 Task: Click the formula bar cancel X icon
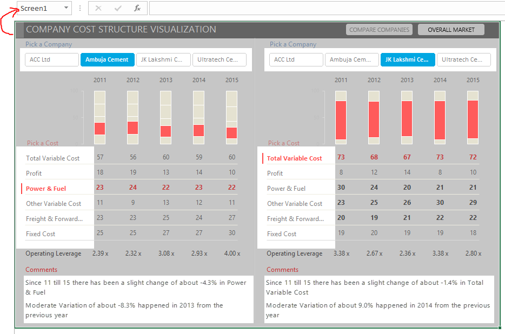click(98, 8)
